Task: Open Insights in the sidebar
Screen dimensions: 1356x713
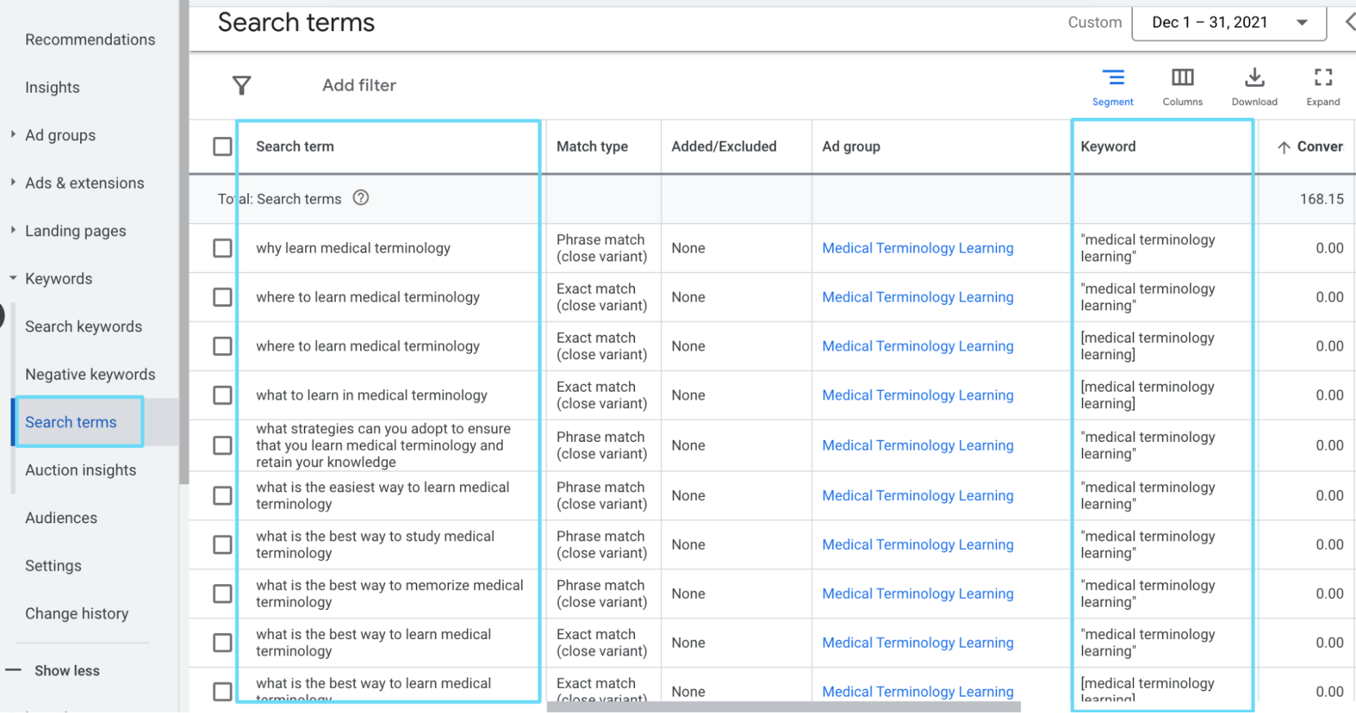Action: click(x=52, y=87)
